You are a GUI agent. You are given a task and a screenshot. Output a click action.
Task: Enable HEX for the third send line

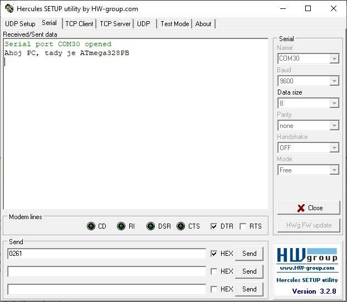(x=214, y=289)
